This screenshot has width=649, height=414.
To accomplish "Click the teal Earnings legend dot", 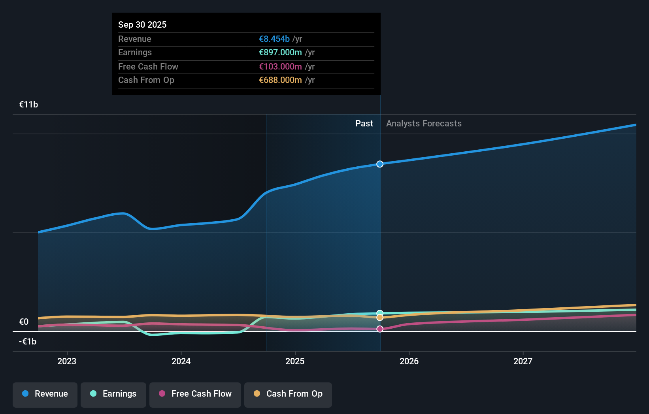I will click(92, 394).
